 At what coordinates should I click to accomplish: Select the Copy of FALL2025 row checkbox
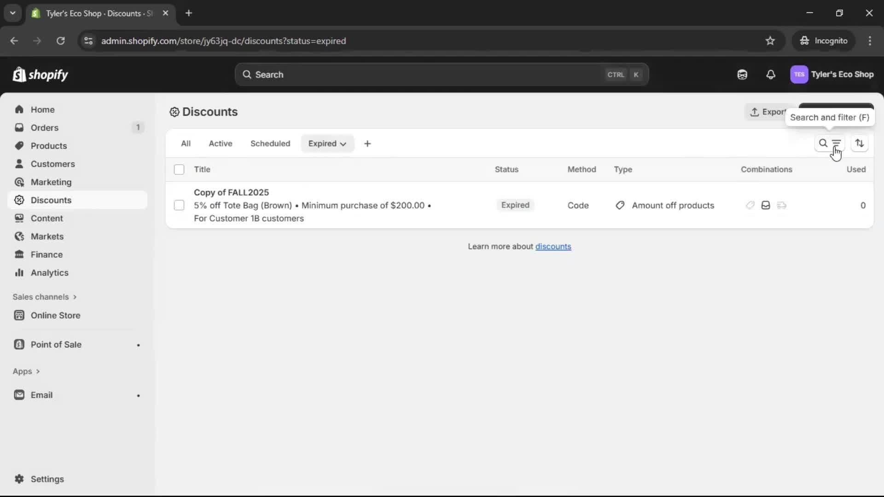coord(179,205)
